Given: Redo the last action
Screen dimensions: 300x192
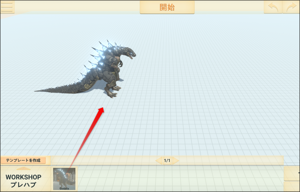Looking at the screenshot, I should pyautogui.click(x=291, y=7).
